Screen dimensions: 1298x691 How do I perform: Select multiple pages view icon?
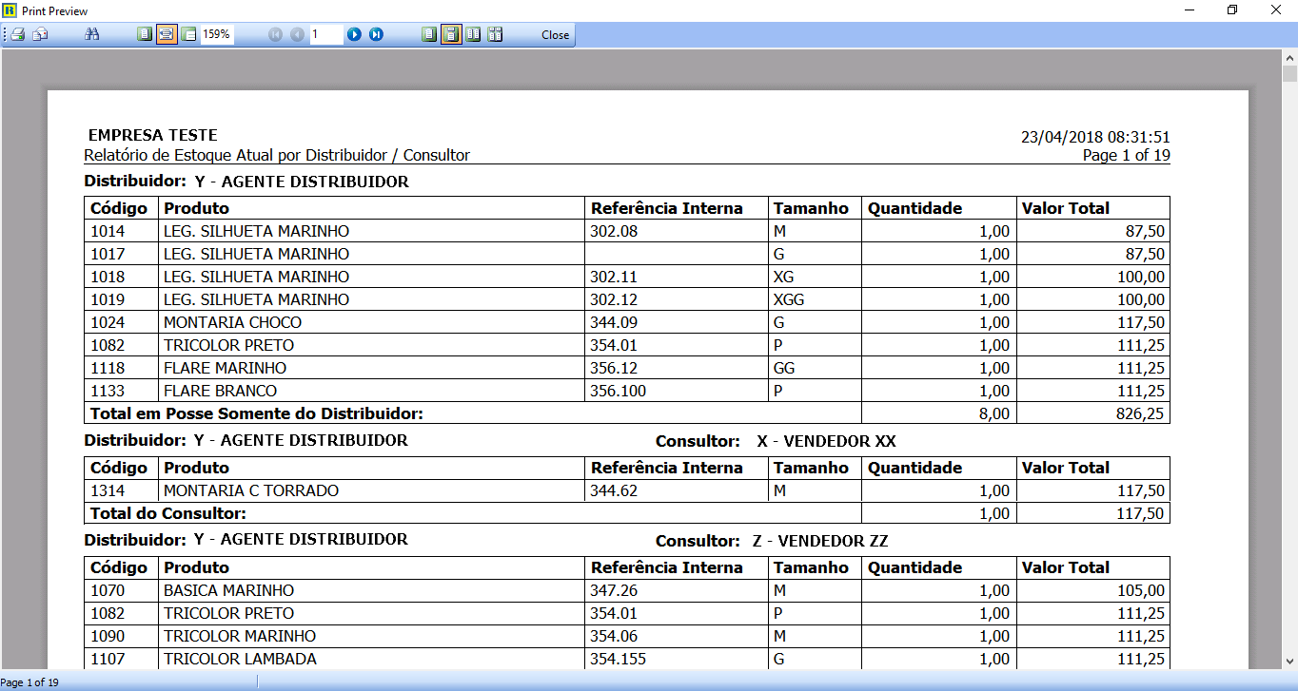(x=495, y=34)
